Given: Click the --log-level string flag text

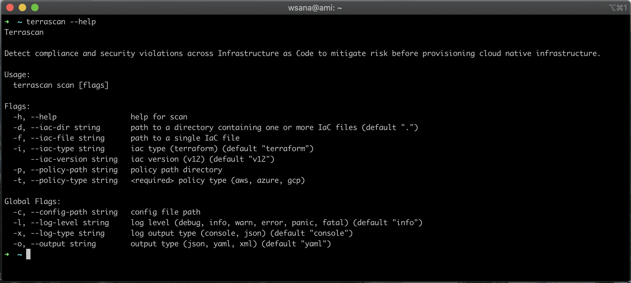Looking at the screenshot, I should (x=70, y=223).
